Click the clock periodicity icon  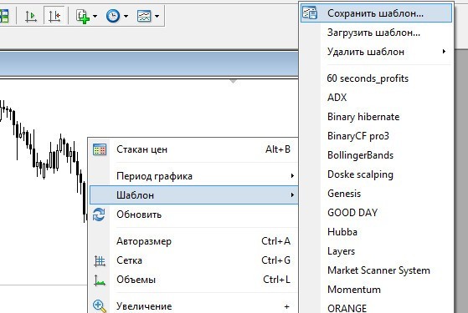[x=113, y=16]
